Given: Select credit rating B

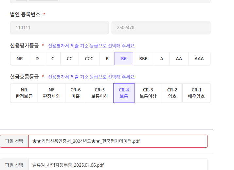Looking at the screenshot, I should [107, 59].
